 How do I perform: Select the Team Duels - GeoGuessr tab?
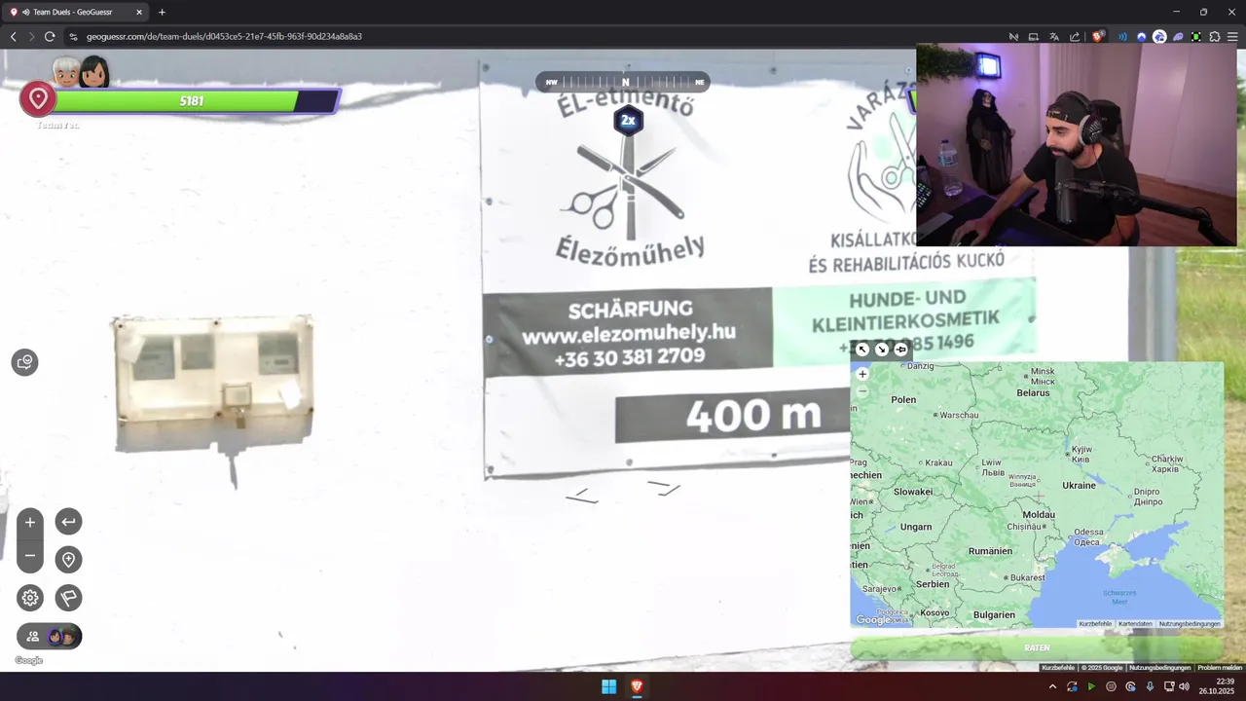tap(75, 12)
